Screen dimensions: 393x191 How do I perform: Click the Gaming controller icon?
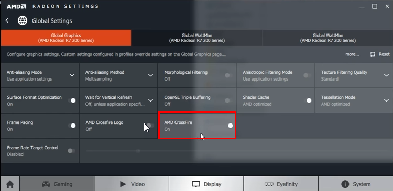(x=46, y=184)
